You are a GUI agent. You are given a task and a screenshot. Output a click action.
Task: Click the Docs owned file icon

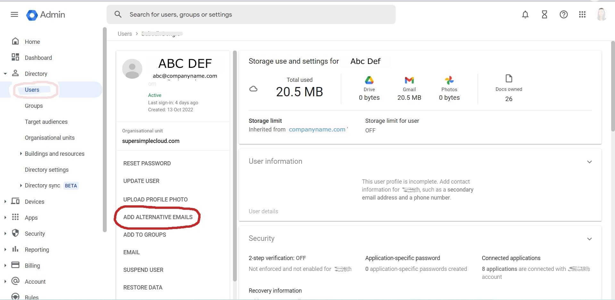pyautogui.click(x=509, y=78)
